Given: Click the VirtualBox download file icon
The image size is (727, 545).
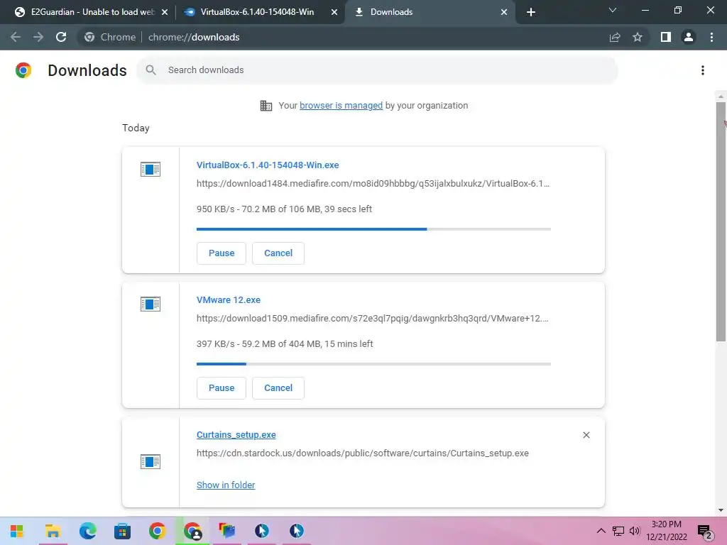Looking at the screenshot, I should 151,170.
